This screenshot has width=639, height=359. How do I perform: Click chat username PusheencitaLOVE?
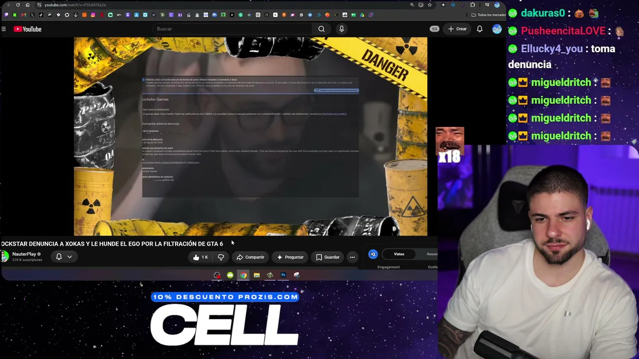(x=563, y=31)
